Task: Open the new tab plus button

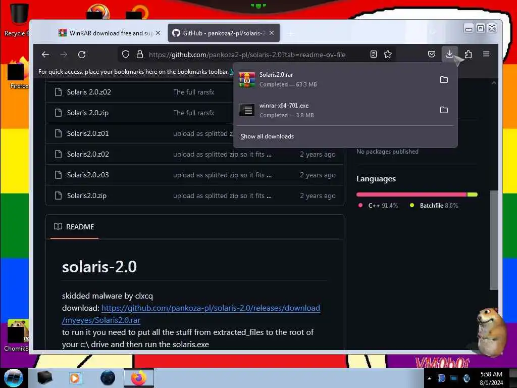Action: pos(290,33)
